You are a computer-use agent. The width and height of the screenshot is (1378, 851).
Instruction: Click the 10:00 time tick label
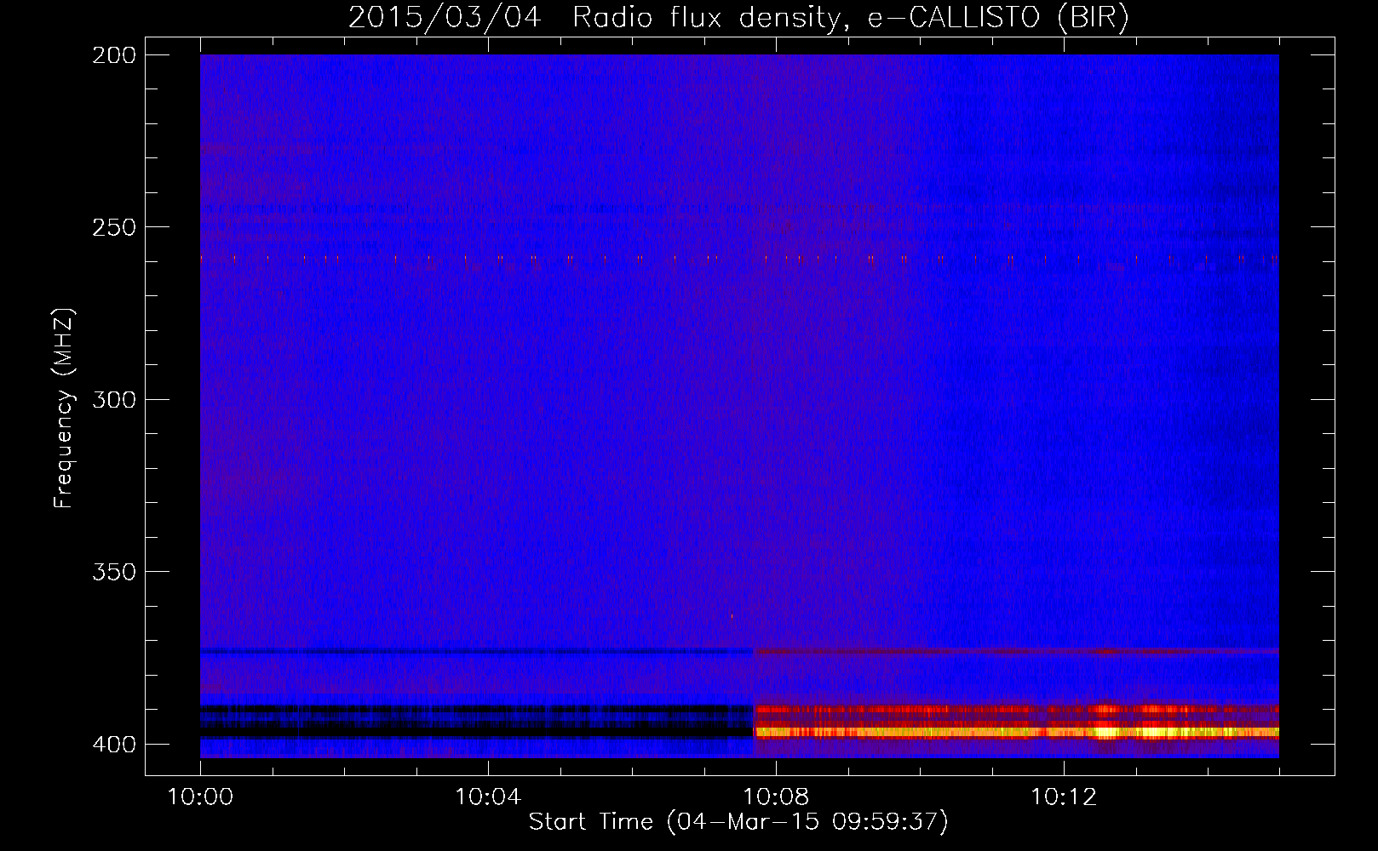pyautogui.click(x=200, y=797)
